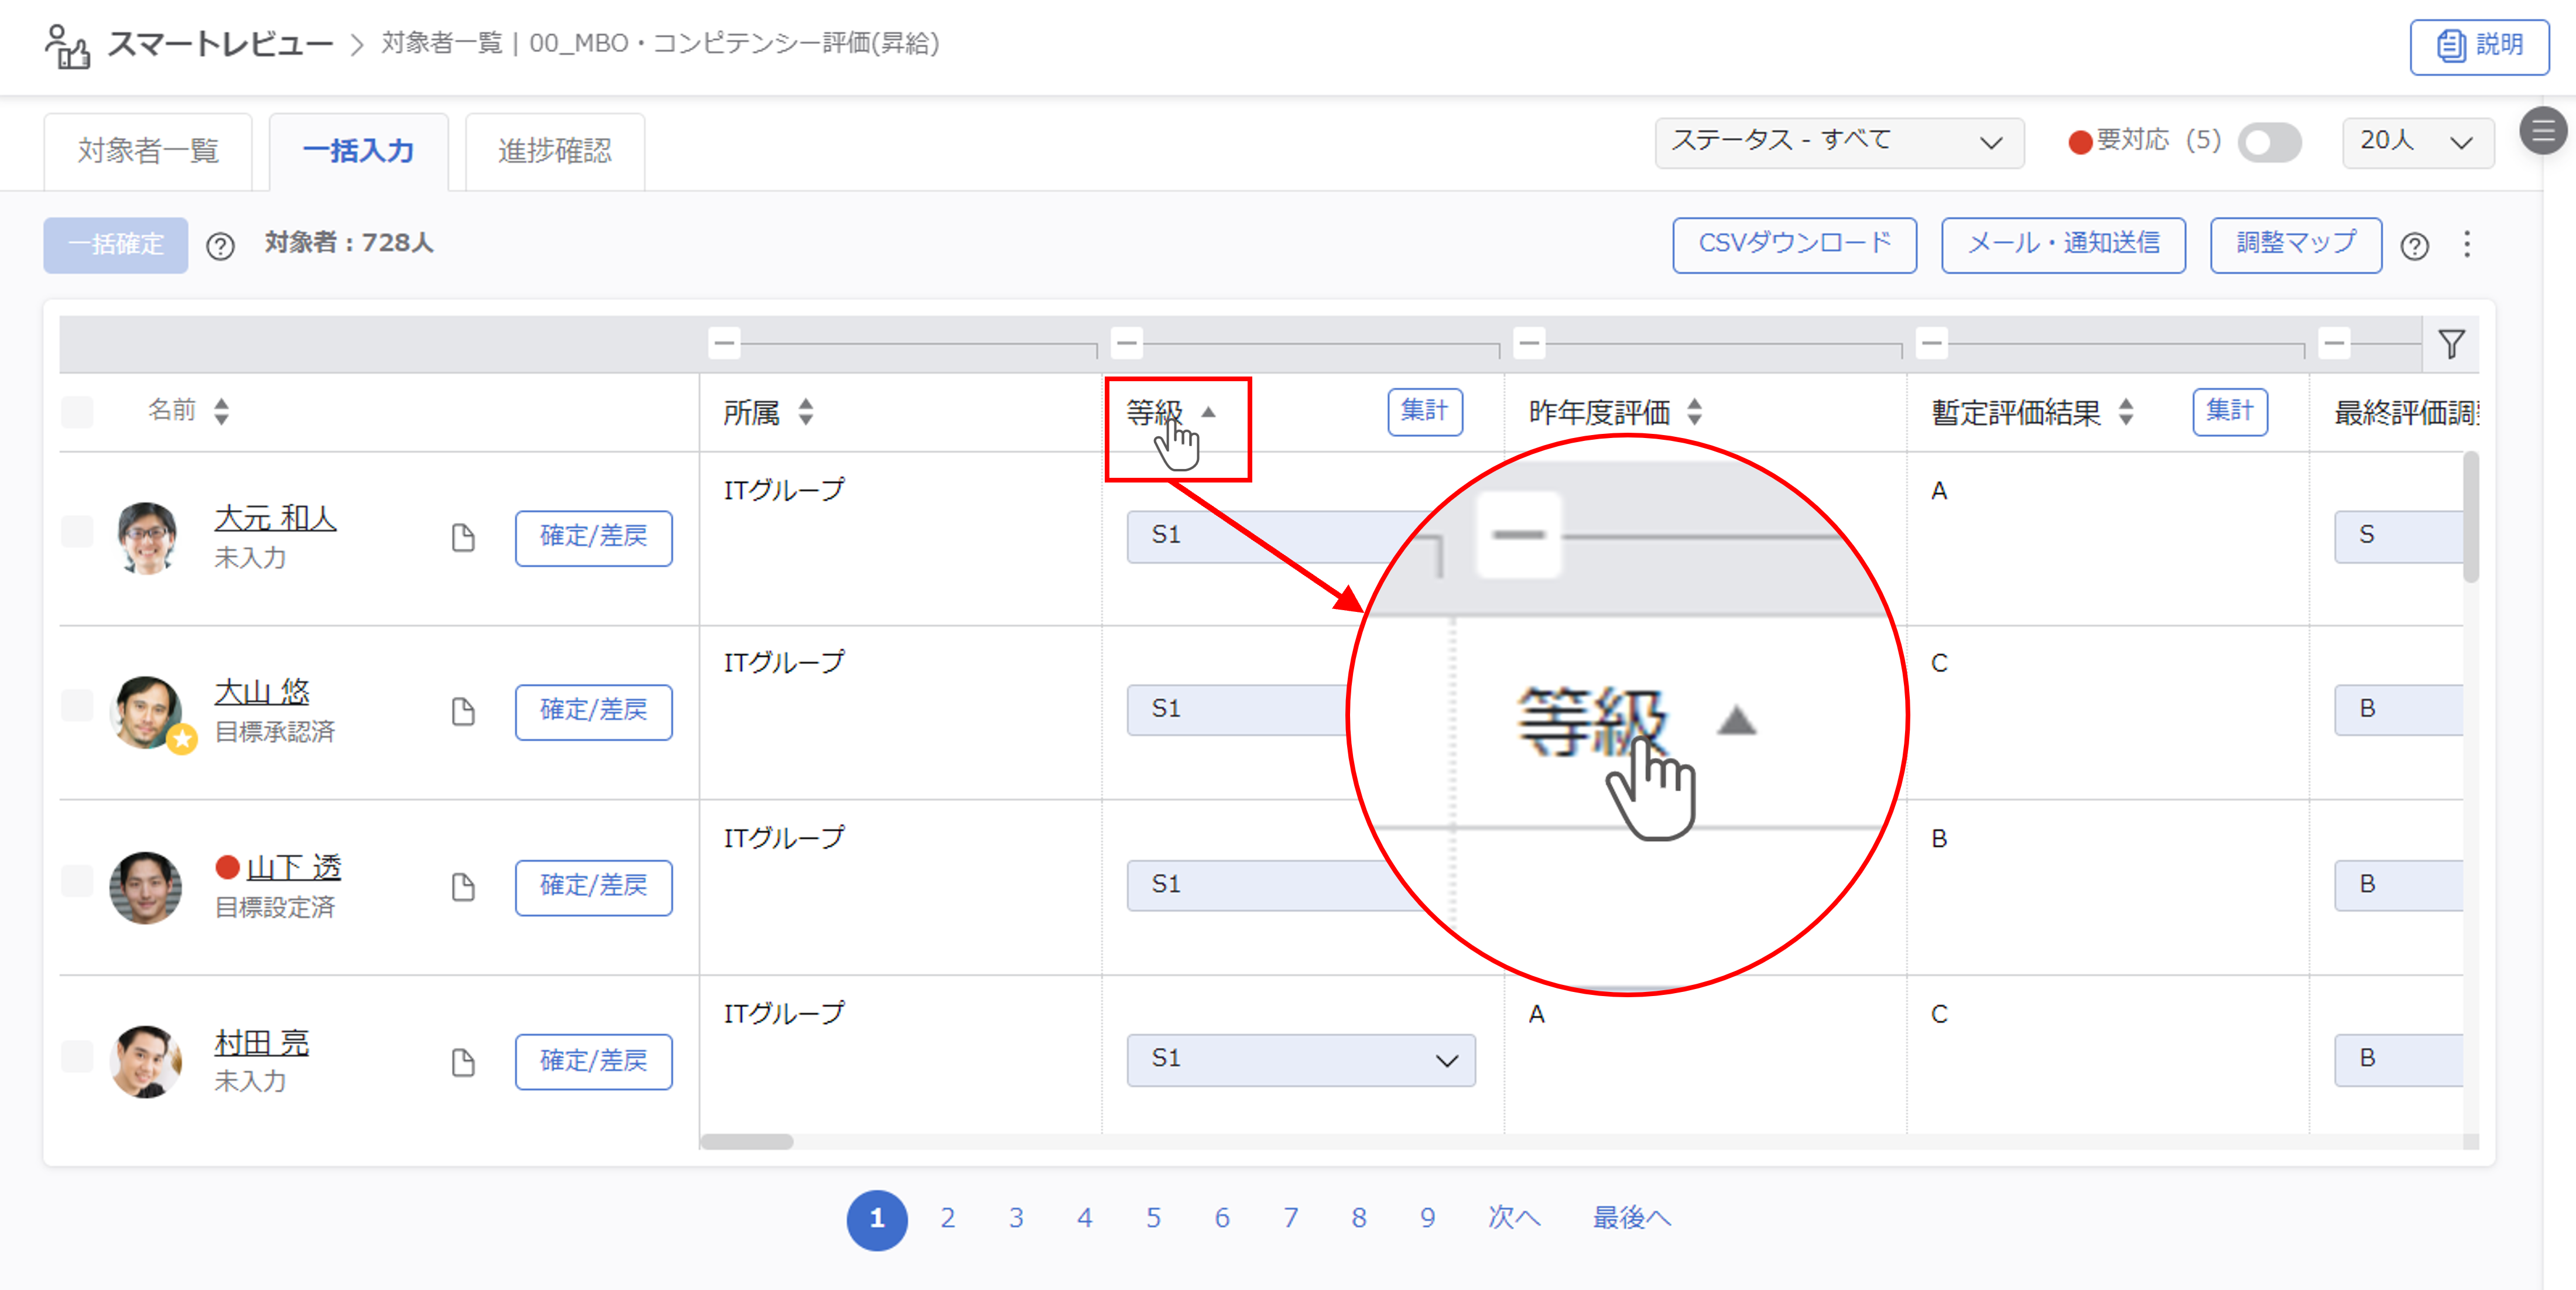Check the select-all checkbox in header
Viewport: 2576px width, 1290px height.
click(77, 412)
